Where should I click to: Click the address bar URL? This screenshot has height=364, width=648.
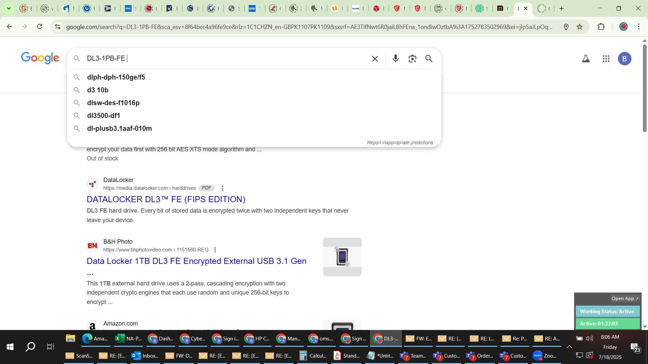309,27
